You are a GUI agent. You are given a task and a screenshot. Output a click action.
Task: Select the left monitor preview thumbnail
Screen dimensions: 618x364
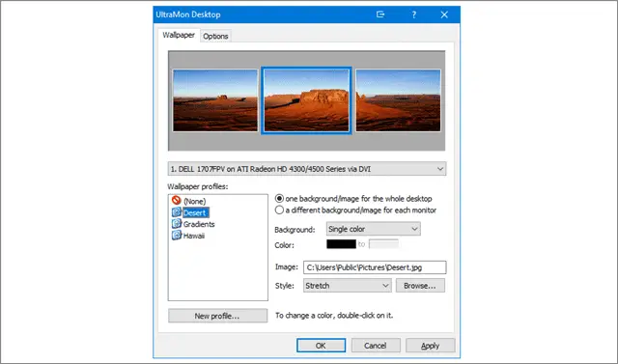pyautogui.click(x=215, y=100)
